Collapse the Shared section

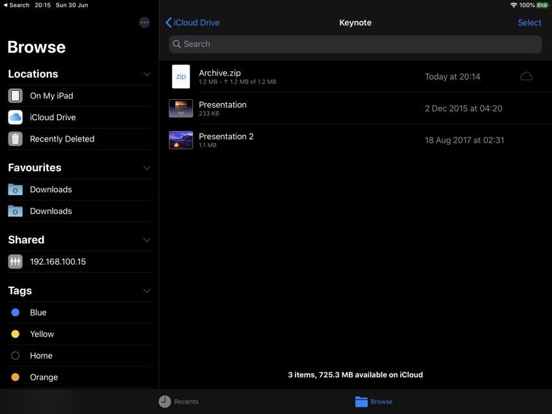tap(147, 240)
